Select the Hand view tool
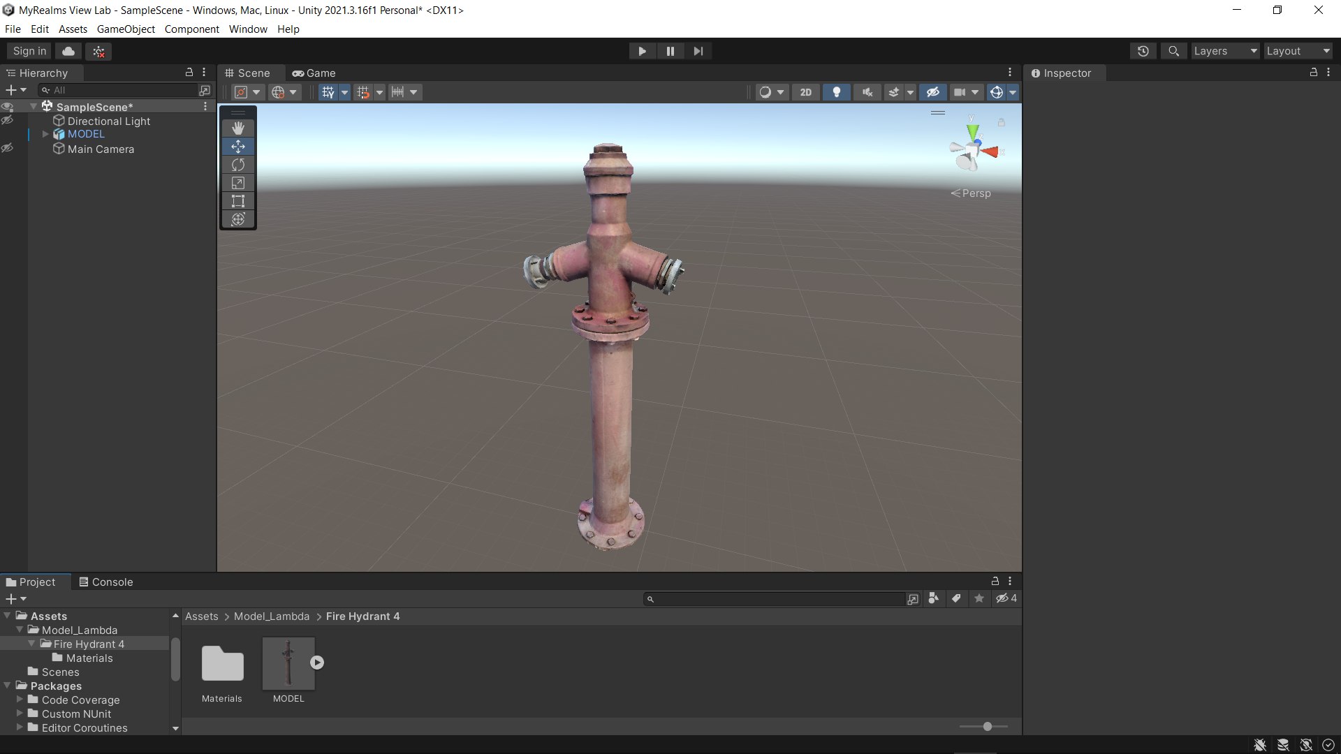The height and width of the screenshot is (754, 1341). (x=238, y=128)
